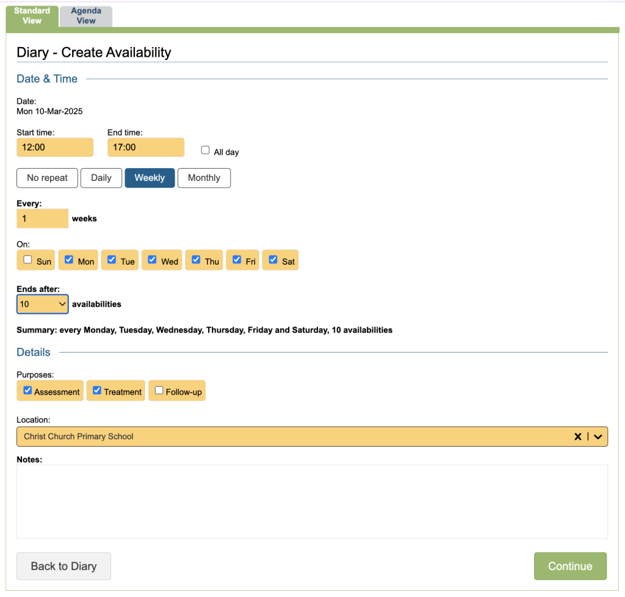Disable the Treatment purpose checkbox

97,390
